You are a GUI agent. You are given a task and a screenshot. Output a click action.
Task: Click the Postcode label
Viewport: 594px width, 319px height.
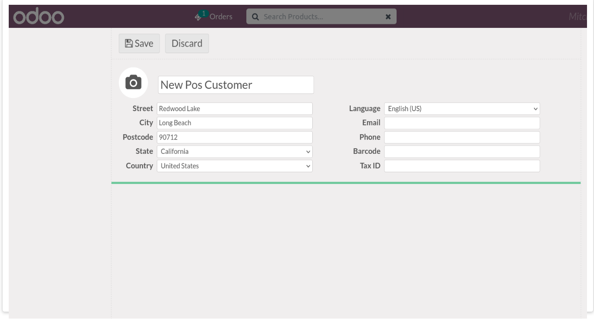click(x=138, y=137)
